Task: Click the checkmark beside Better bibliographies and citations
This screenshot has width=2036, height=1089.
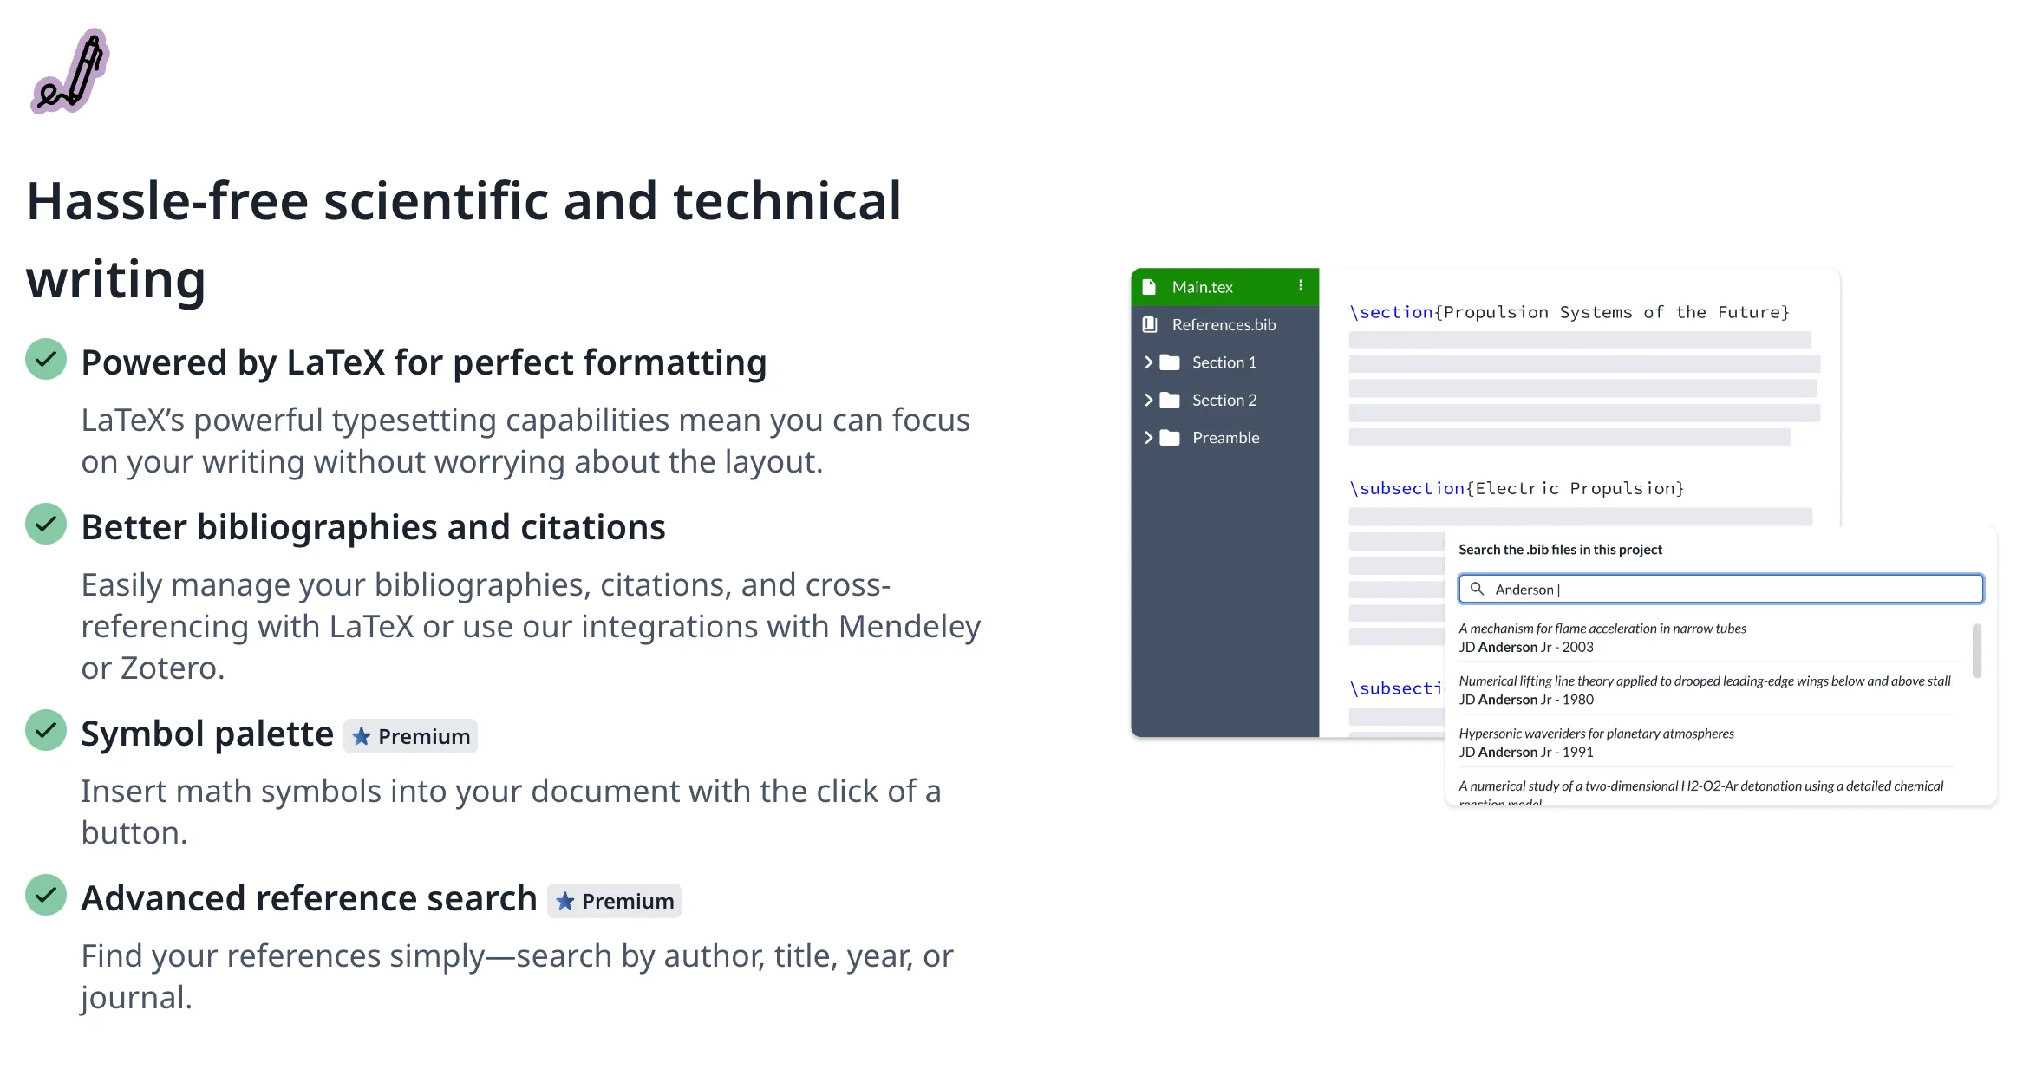Action: (x=46, y=524)
